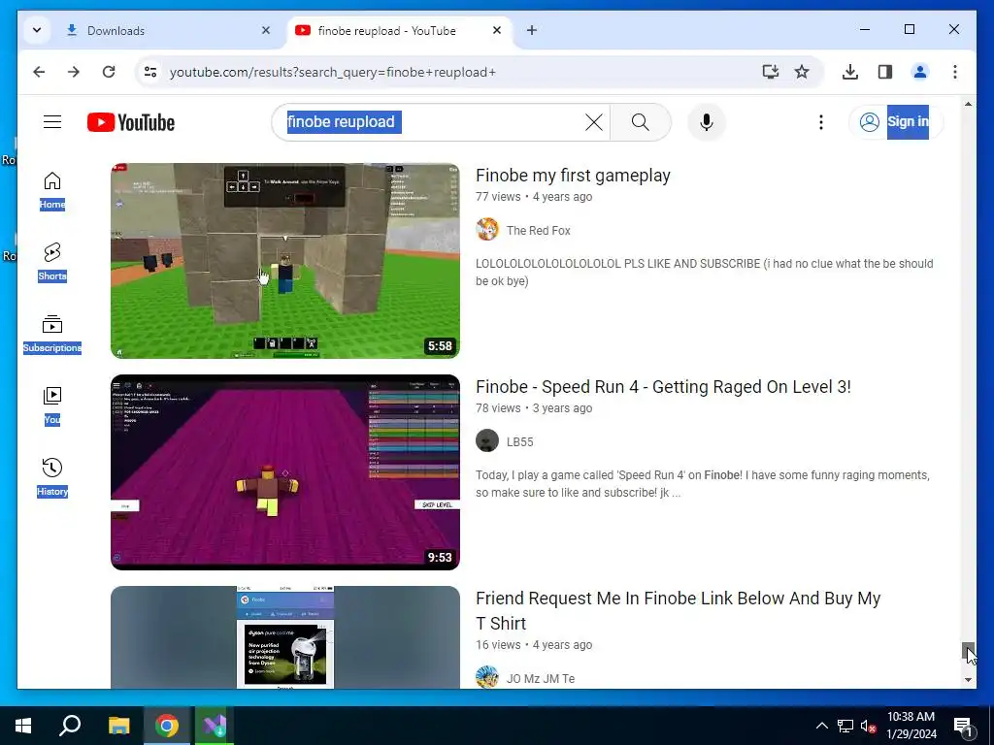This screenshot has height=745, width=994.
Task: Go back with browser back arrow
Action: (x=39, y=72)
